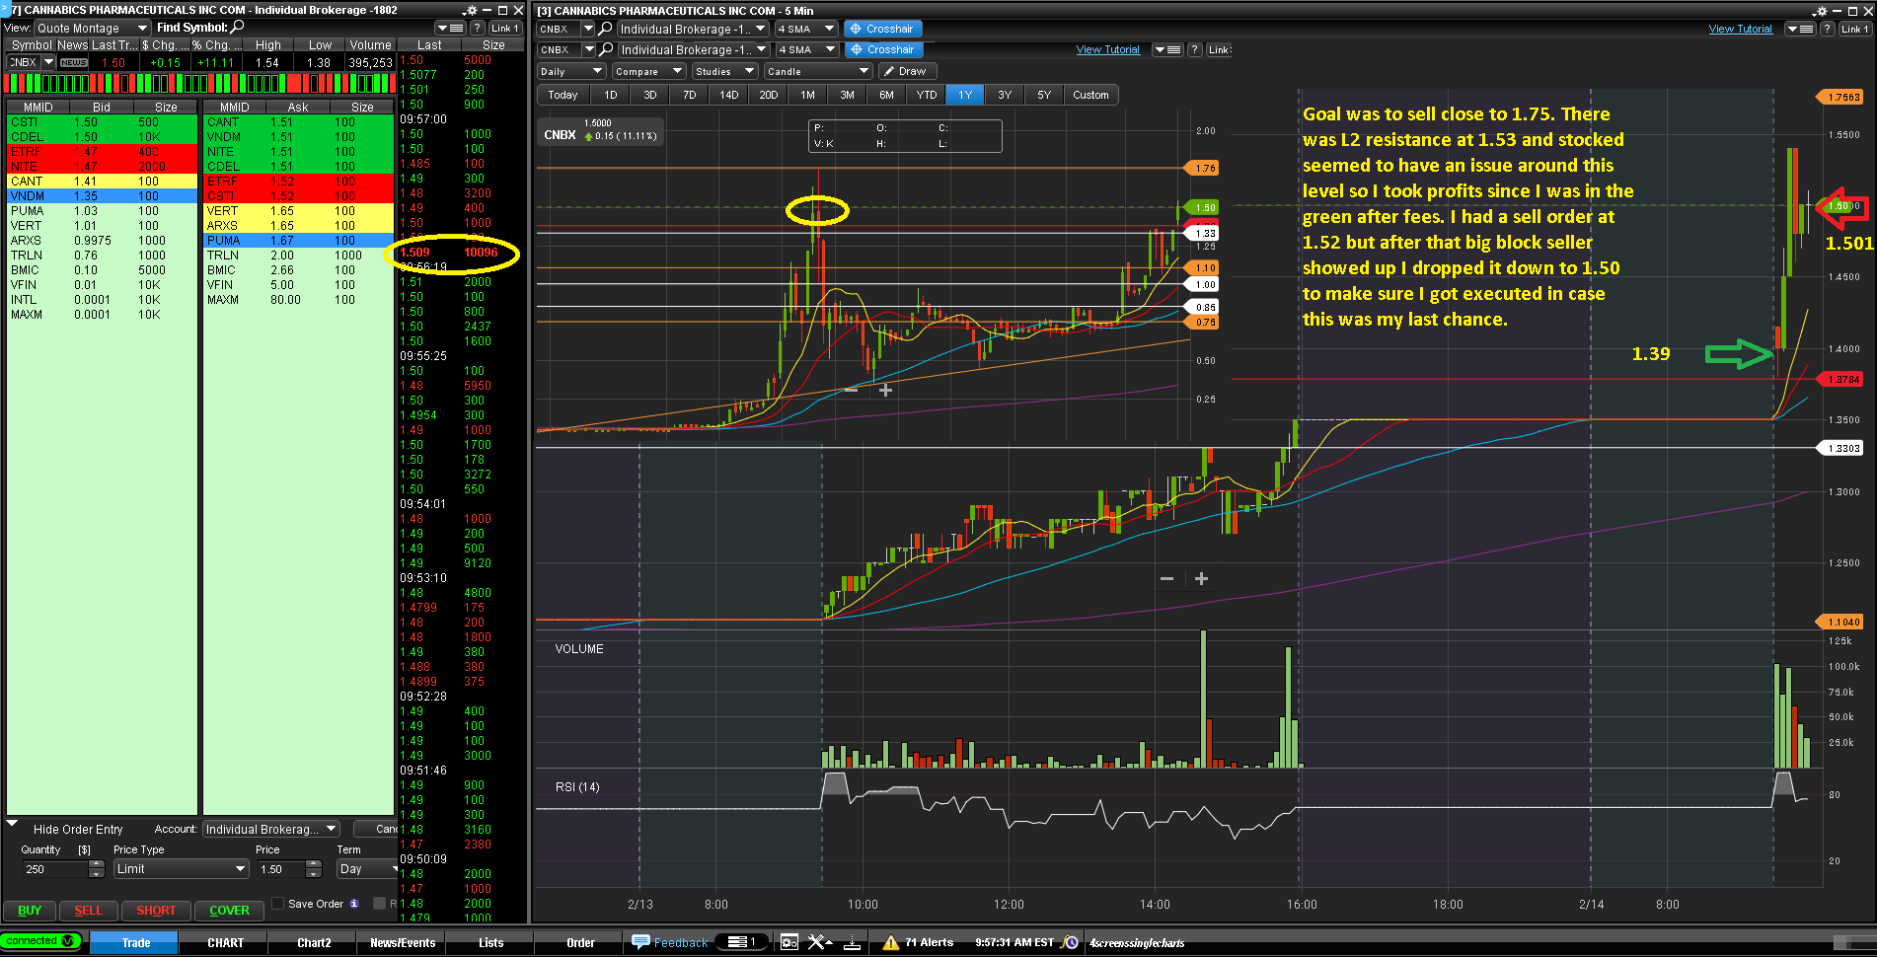Increase quantity with the up stepper arrow
This screenshot has height=957, width=1877.
tap(96, 864)
